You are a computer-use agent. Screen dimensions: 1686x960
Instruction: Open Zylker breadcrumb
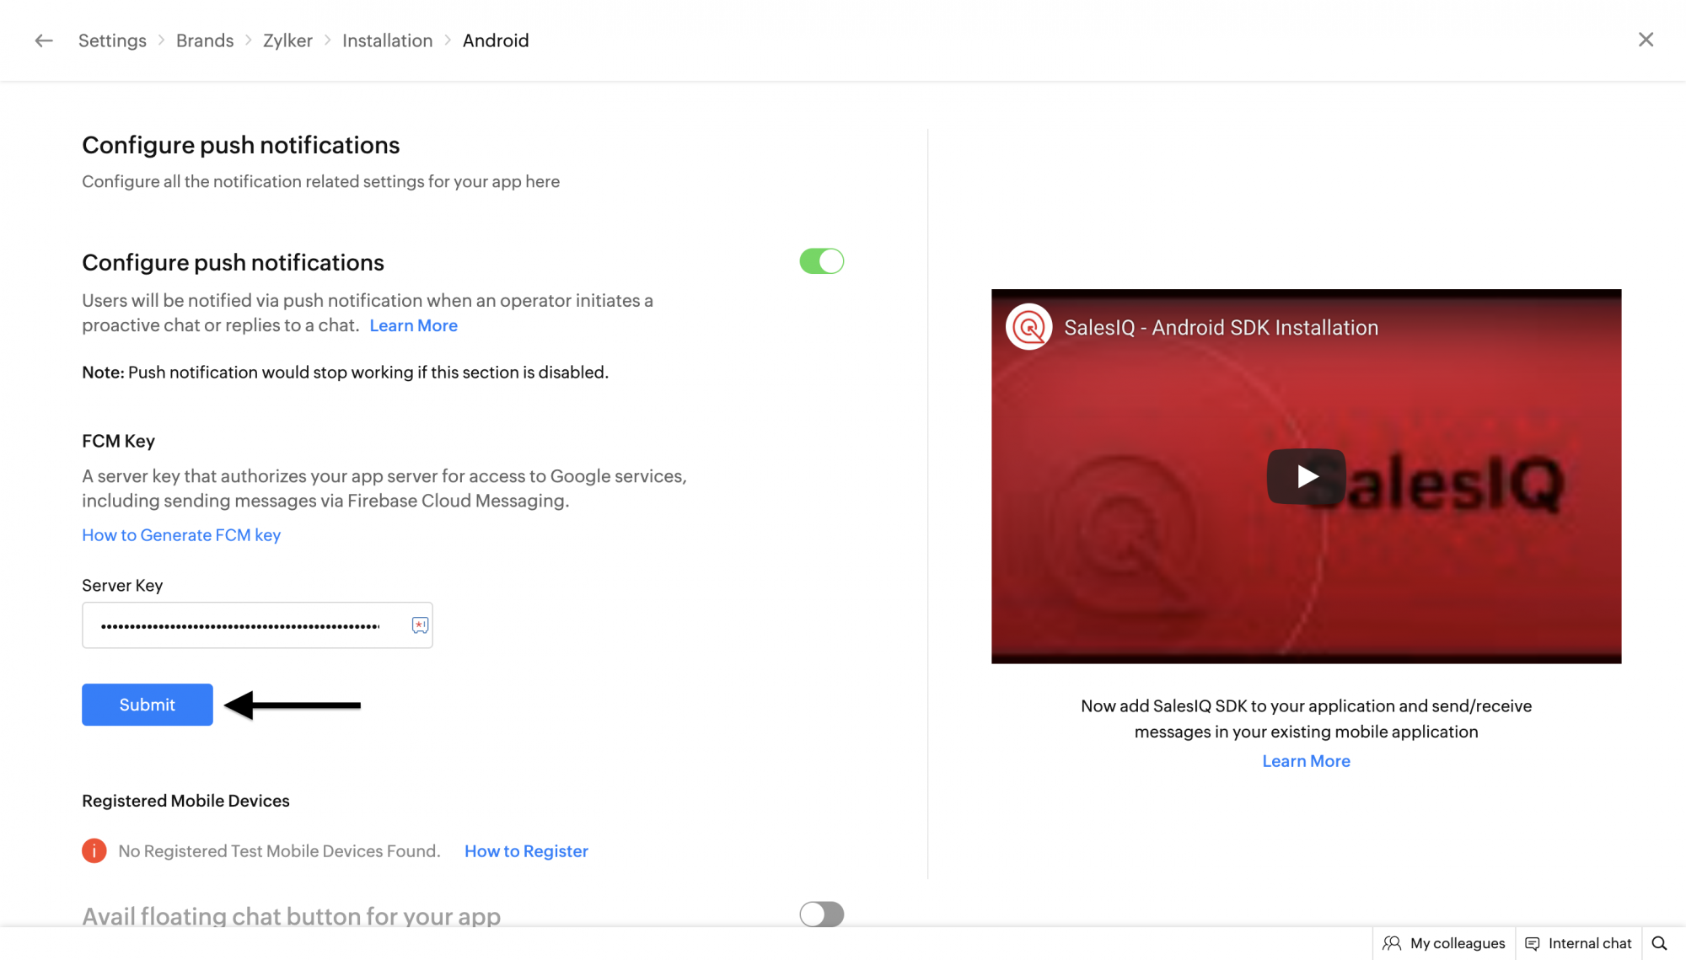point(287,40)
